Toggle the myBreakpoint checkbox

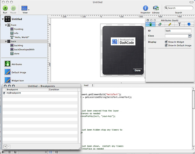(4, 93)
